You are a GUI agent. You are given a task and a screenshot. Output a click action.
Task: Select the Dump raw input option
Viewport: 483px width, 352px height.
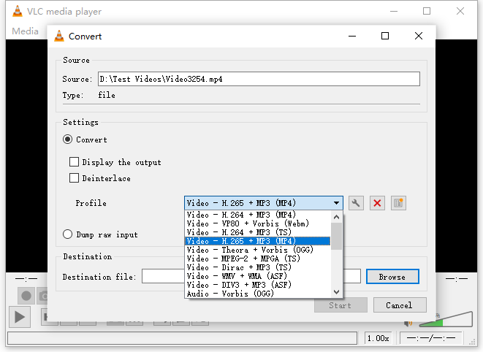pyautogui.click(x=67, y=234)
